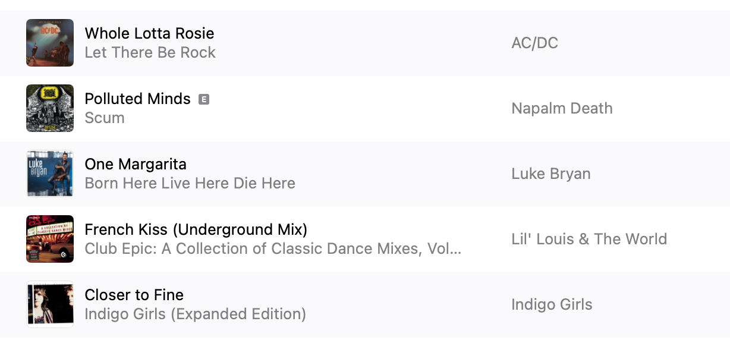Select the Luke Bryan album artwork thumbnail
The height and width of the screenshot is (340, 730).
[x=50, y=174]
